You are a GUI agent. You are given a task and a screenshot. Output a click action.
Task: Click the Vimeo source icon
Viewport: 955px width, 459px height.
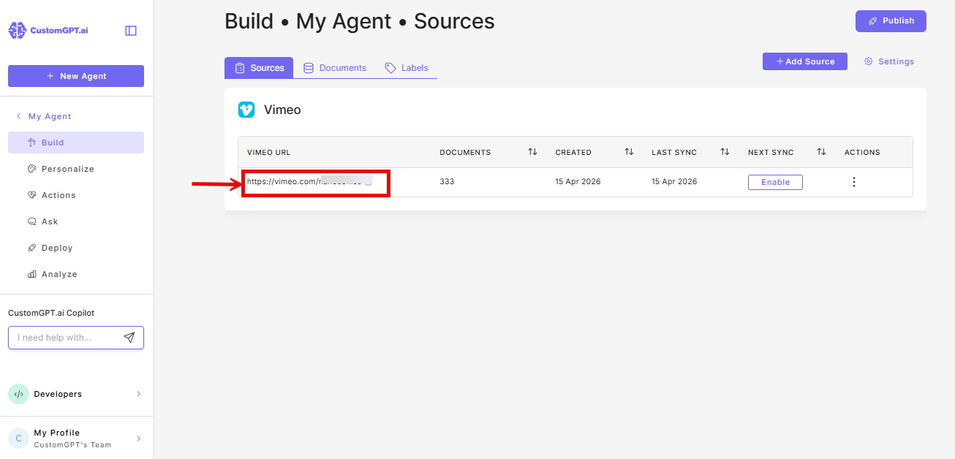246,109
